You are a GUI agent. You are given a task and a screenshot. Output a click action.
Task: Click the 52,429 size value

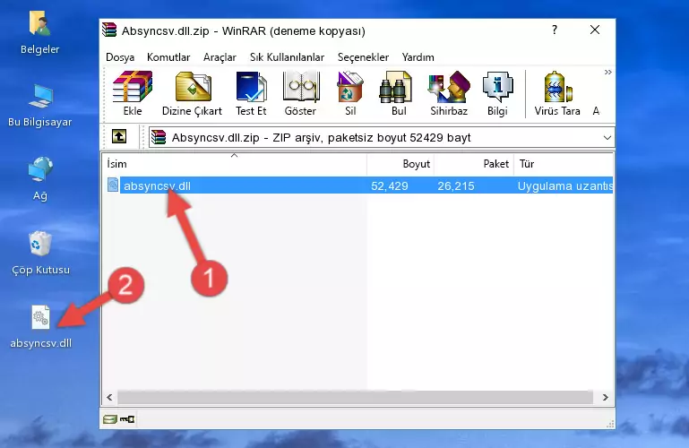(x=390, y=185)
